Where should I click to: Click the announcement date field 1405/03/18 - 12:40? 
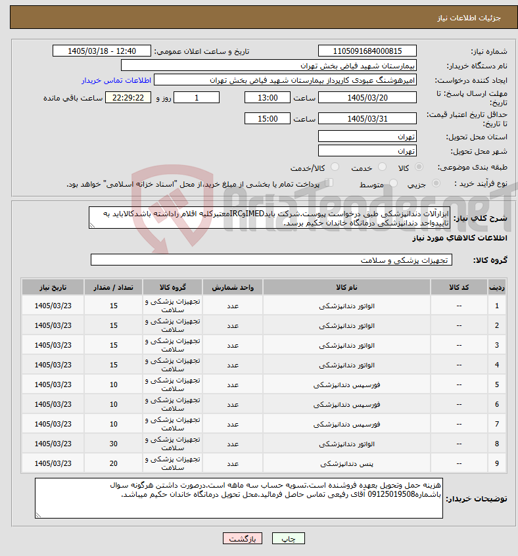pyautogui.click(x=102, y=51)
